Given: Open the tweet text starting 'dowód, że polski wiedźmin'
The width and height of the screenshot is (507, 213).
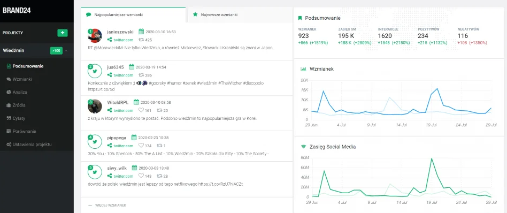Looking at the screenshot, I should 165,184.
